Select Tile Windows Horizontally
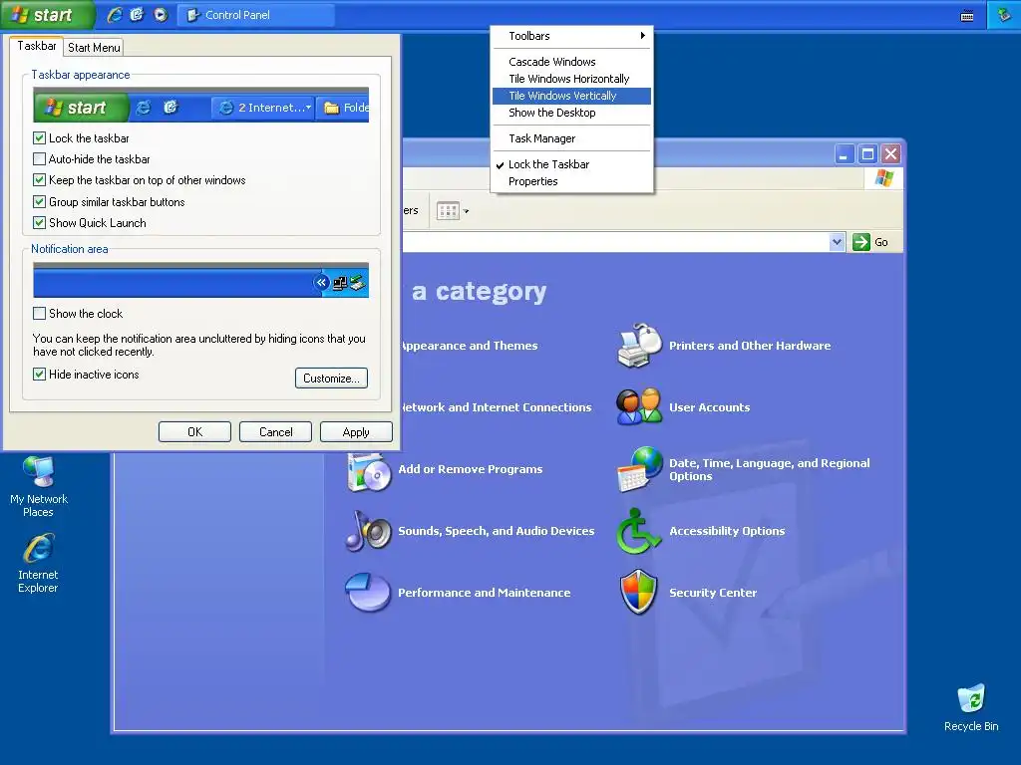 tap(571, 79)
